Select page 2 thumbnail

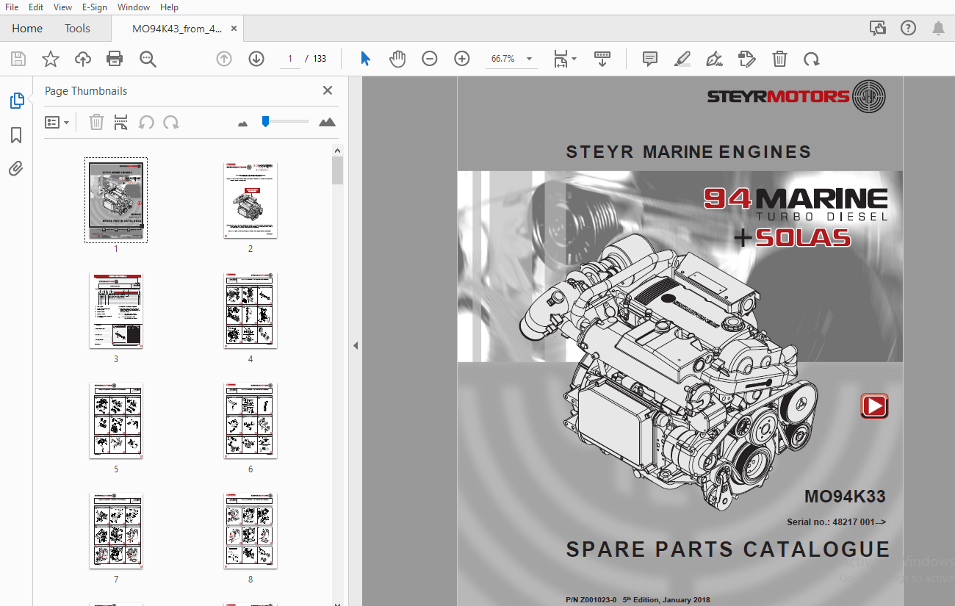(251, 200)
